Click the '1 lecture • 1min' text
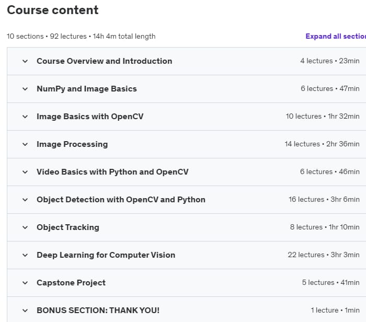The width and height of the screenshot is (366, 322). pos(335,310)
